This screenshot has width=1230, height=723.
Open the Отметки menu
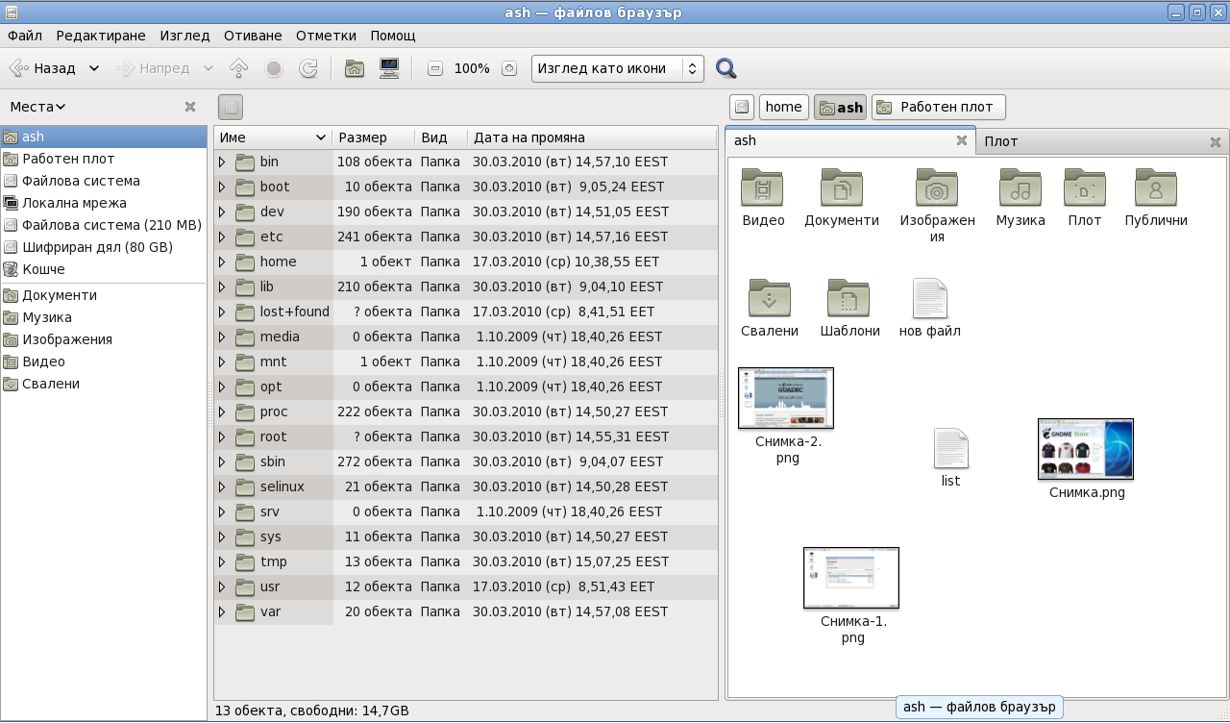(x=326, y=36)
